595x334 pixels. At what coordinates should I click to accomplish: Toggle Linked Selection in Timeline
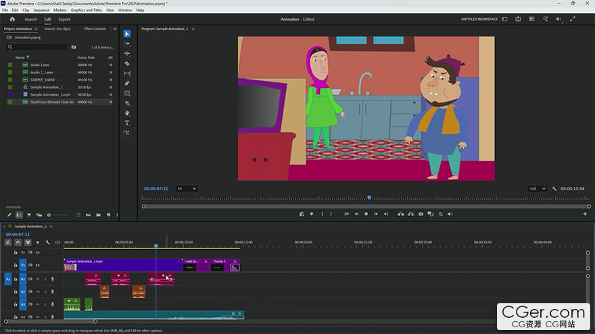coord(28,242)
